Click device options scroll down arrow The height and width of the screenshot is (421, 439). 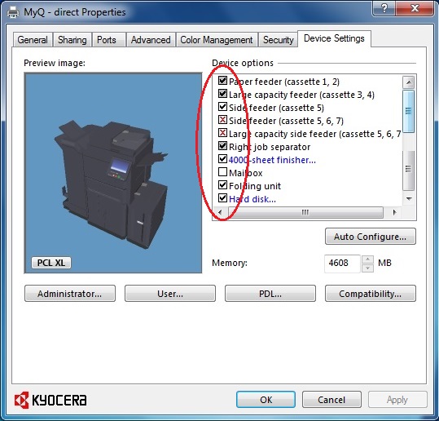coord(409,199)
